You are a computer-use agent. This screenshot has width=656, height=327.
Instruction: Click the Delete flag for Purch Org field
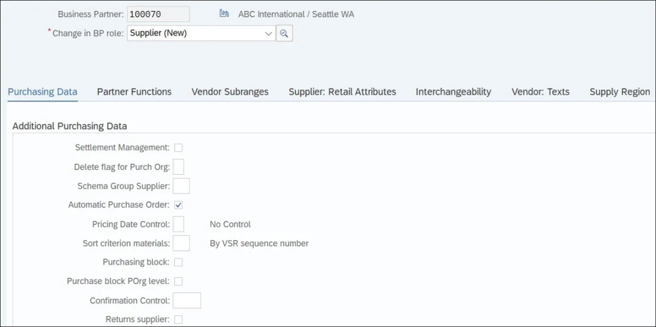(x=179, y=167)
